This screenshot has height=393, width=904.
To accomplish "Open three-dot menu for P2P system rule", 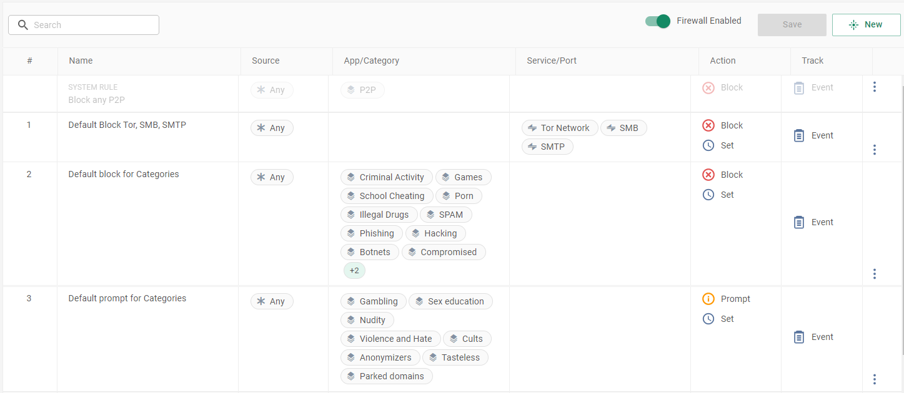I will click(874, 87).
